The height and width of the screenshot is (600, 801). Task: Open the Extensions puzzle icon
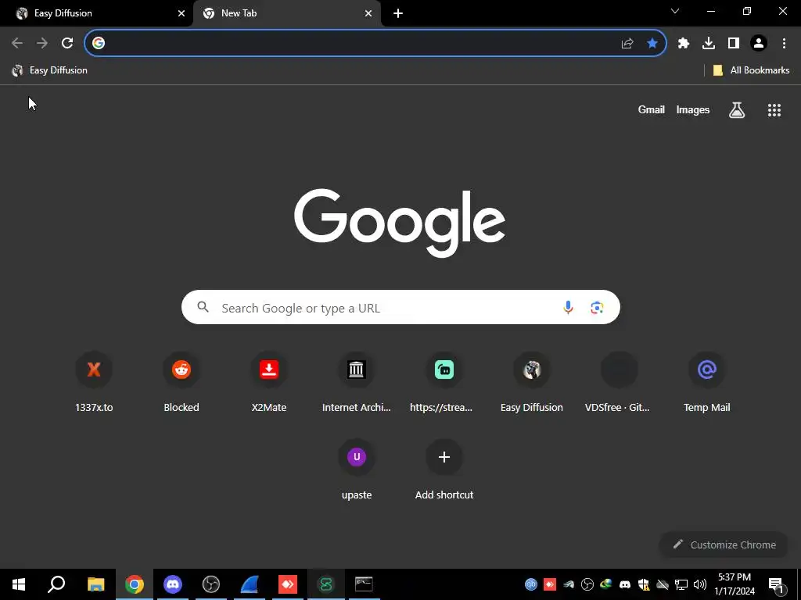pos(684,44)
